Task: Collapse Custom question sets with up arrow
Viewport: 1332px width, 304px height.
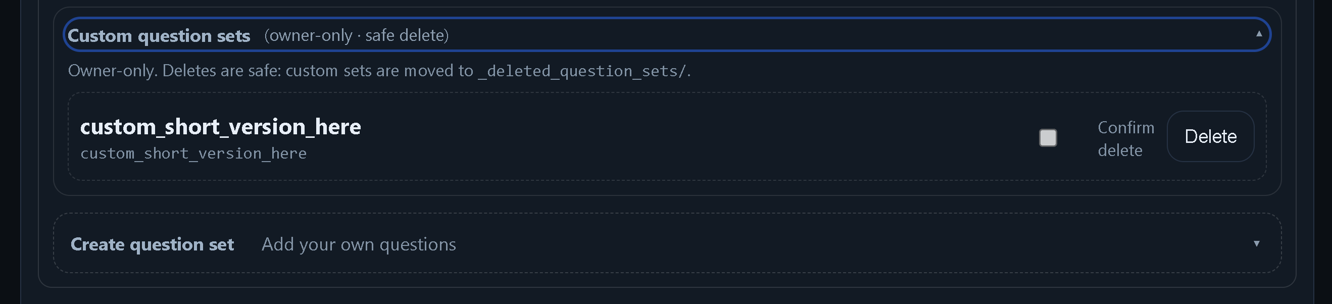Action: pos(1259,34)
